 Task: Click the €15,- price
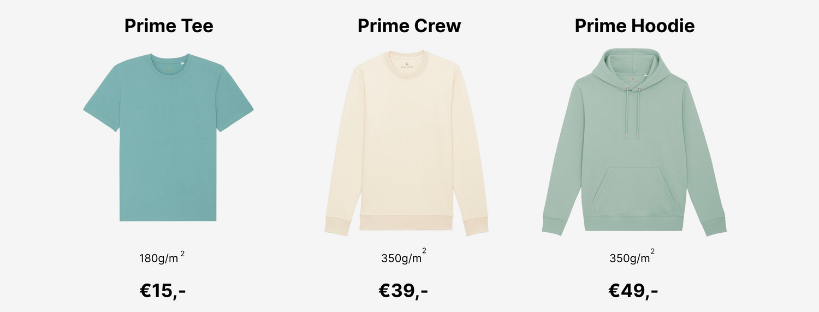tap(163, 291)
